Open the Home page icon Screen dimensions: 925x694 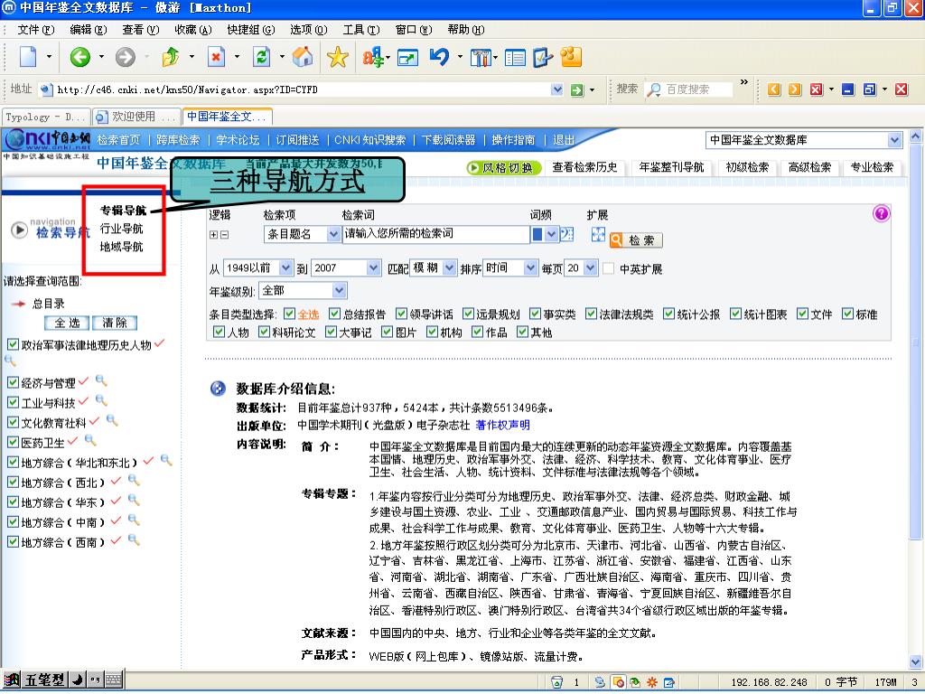pos(303,57)
